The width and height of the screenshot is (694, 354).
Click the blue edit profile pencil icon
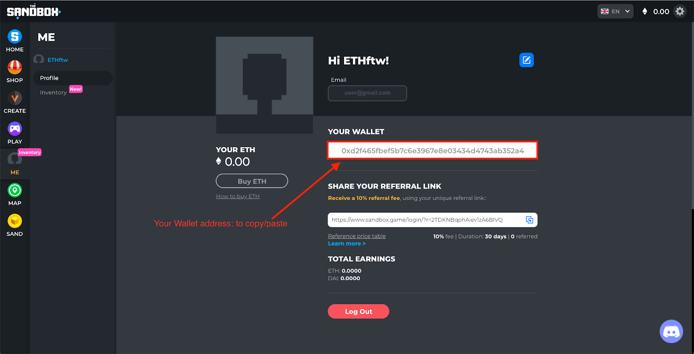pyautogui.click(x=527, y=60)
